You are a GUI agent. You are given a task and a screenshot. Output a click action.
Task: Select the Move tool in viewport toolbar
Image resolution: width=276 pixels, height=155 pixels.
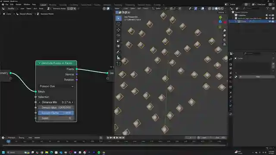118,30
